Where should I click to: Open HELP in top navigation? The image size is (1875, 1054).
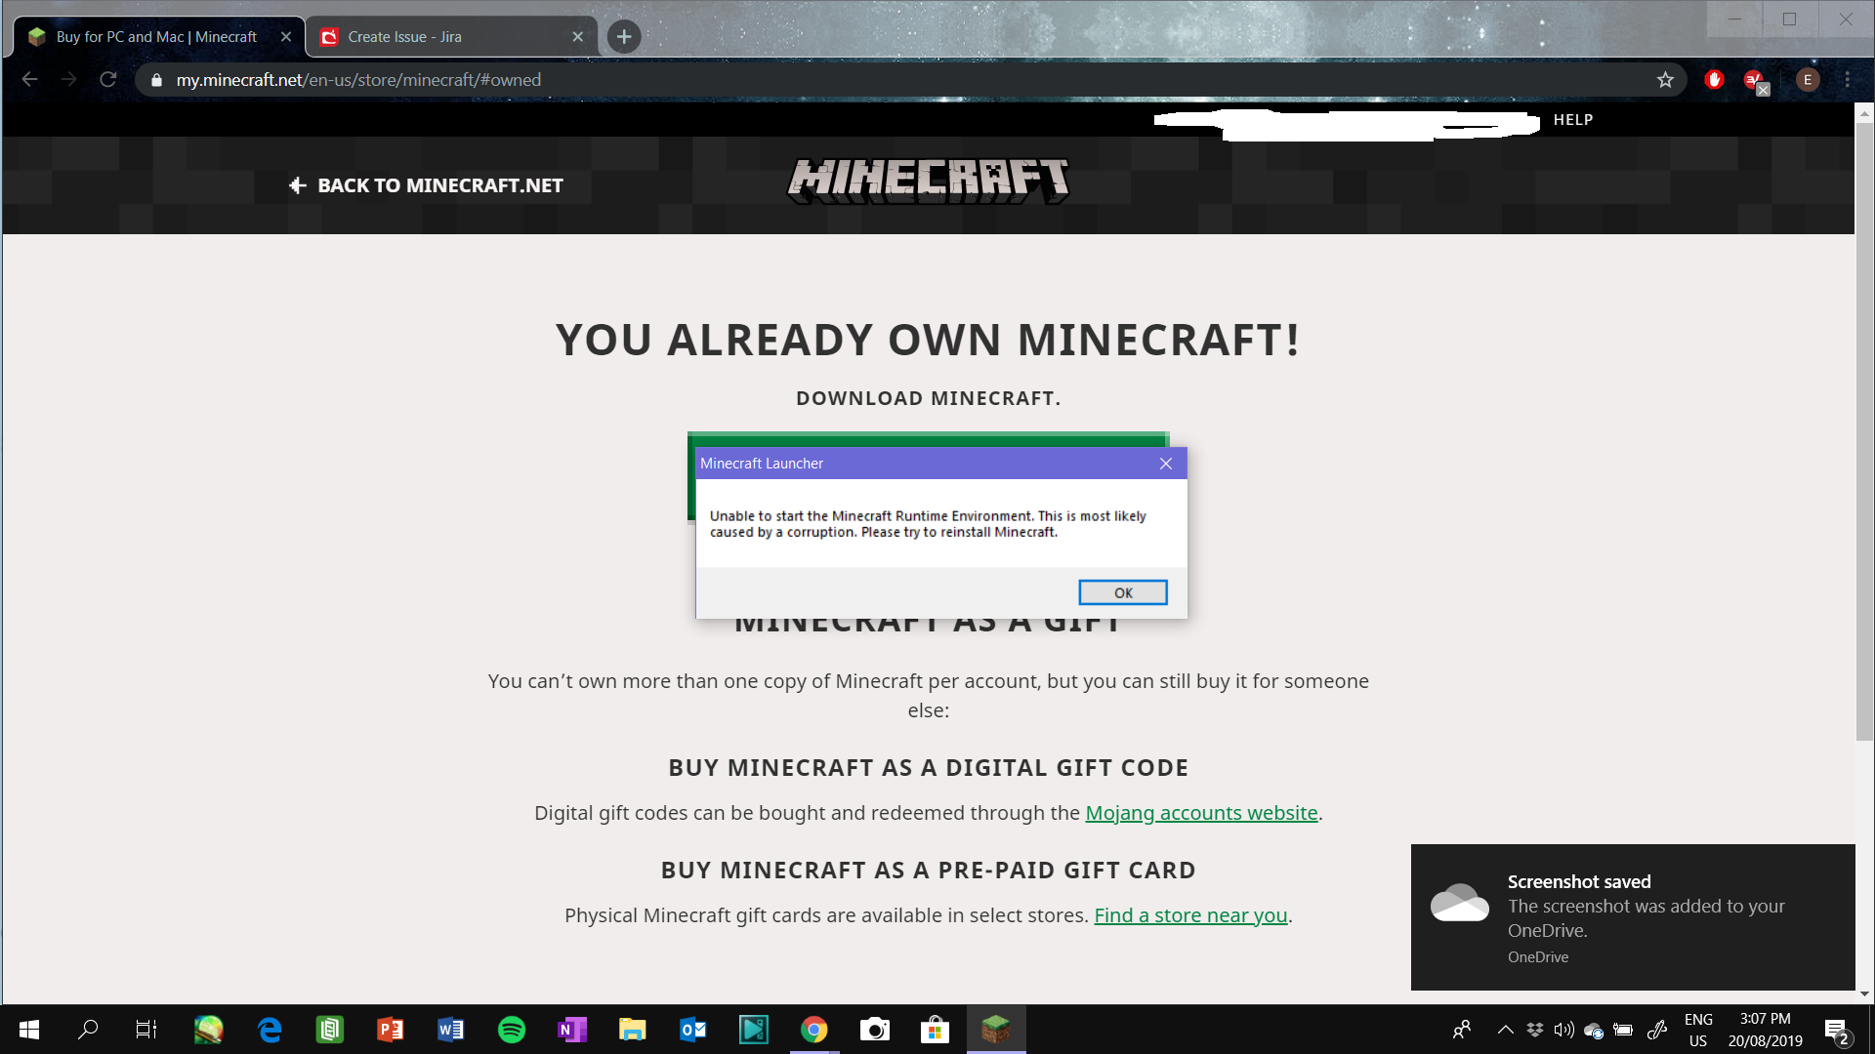[1572, 120]
